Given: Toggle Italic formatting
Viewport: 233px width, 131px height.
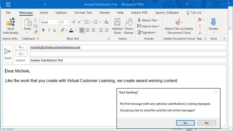Looking at the screenshot, I should [x=49, y=30].
